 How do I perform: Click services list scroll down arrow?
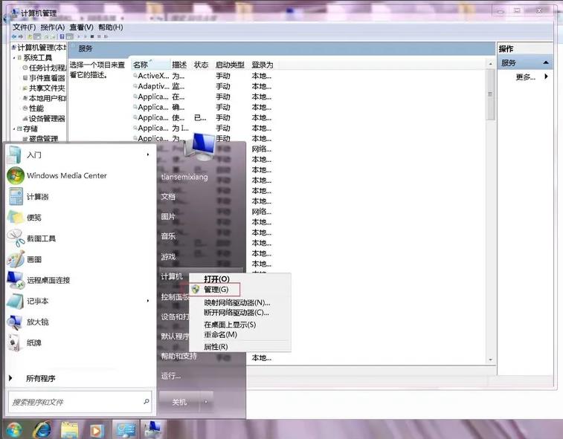tap(490, 360)
